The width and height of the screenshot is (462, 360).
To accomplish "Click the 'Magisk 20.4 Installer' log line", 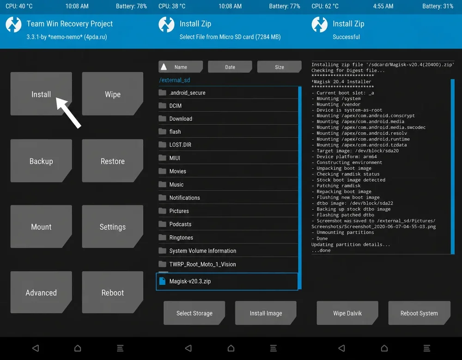I will pos(341,82).
